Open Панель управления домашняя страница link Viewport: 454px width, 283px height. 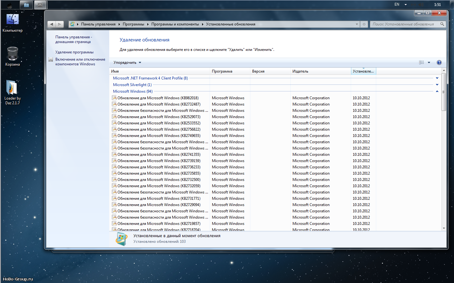pos(74,39)
